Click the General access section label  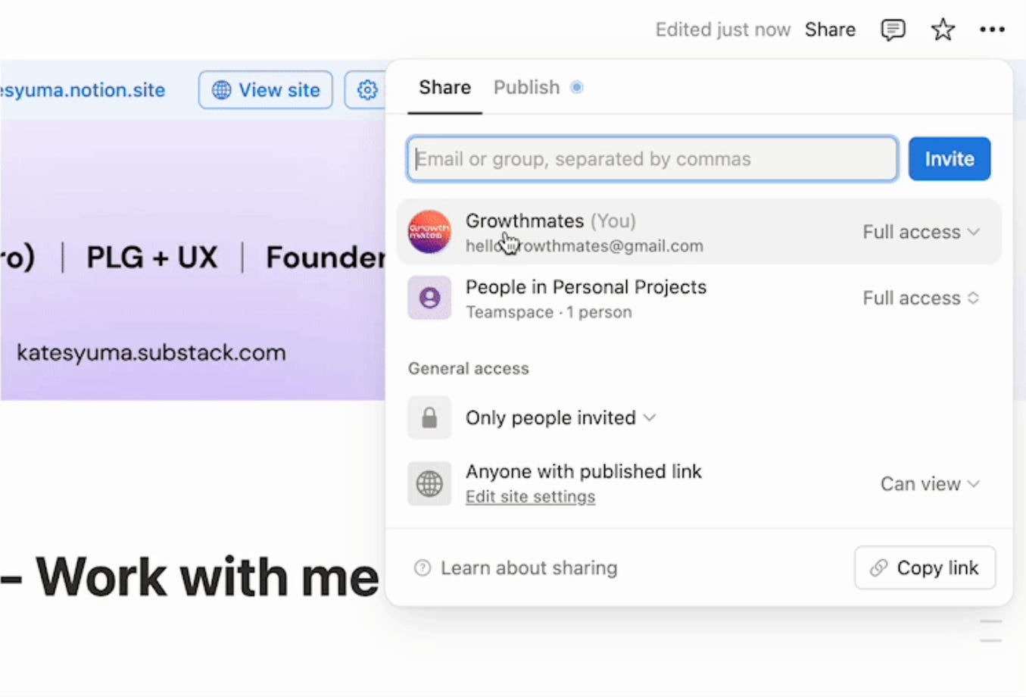pyautogui.click(x=468, y=368)
